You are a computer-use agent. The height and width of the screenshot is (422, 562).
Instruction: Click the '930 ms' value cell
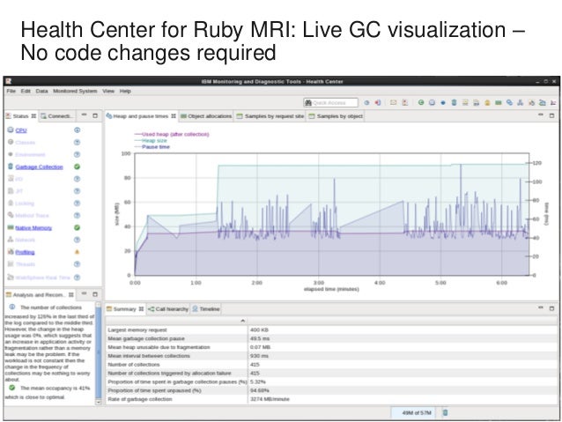[x=259, y=356]
